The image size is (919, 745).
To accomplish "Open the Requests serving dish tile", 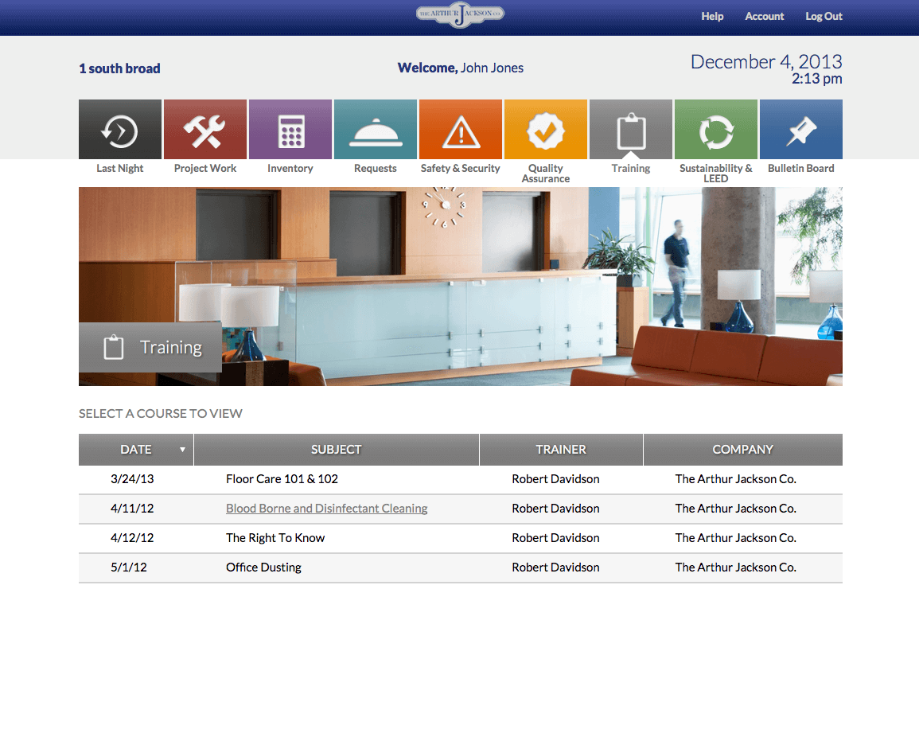I will (x=376, y=130).
